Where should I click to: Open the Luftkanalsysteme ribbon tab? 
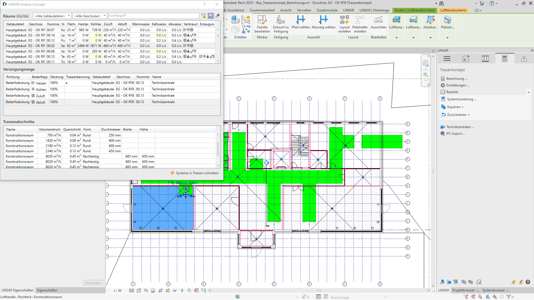tap(453, 10)
